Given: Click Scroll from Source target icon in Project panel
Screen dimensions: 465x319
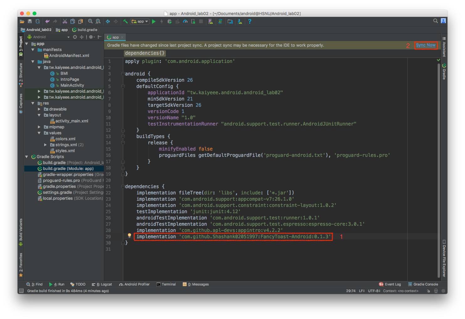Looking at the screenshot, I should pos(75,37).
